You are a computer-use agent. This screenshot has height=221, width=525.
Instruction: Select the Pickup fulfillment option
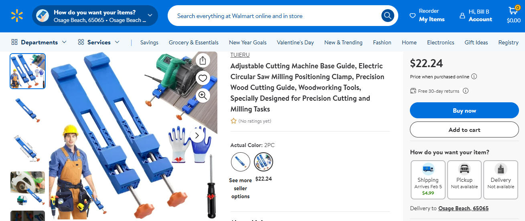pos(464,180)
